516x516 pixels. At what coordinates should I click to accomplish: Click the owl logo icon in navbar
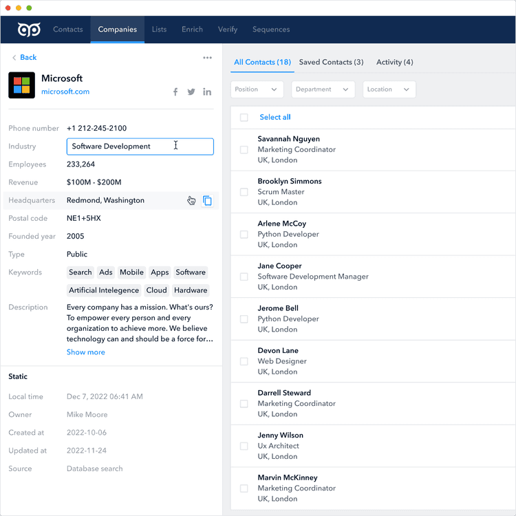click(29, 30)
